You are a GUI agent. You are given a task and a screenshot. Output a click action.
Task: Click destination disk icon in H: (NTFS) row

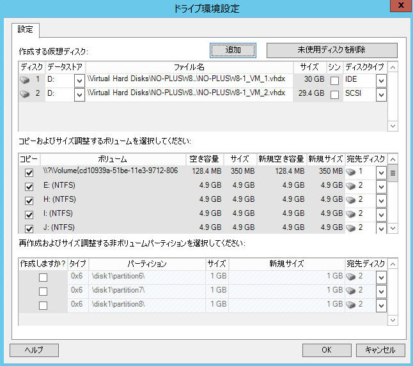point(351,199)
